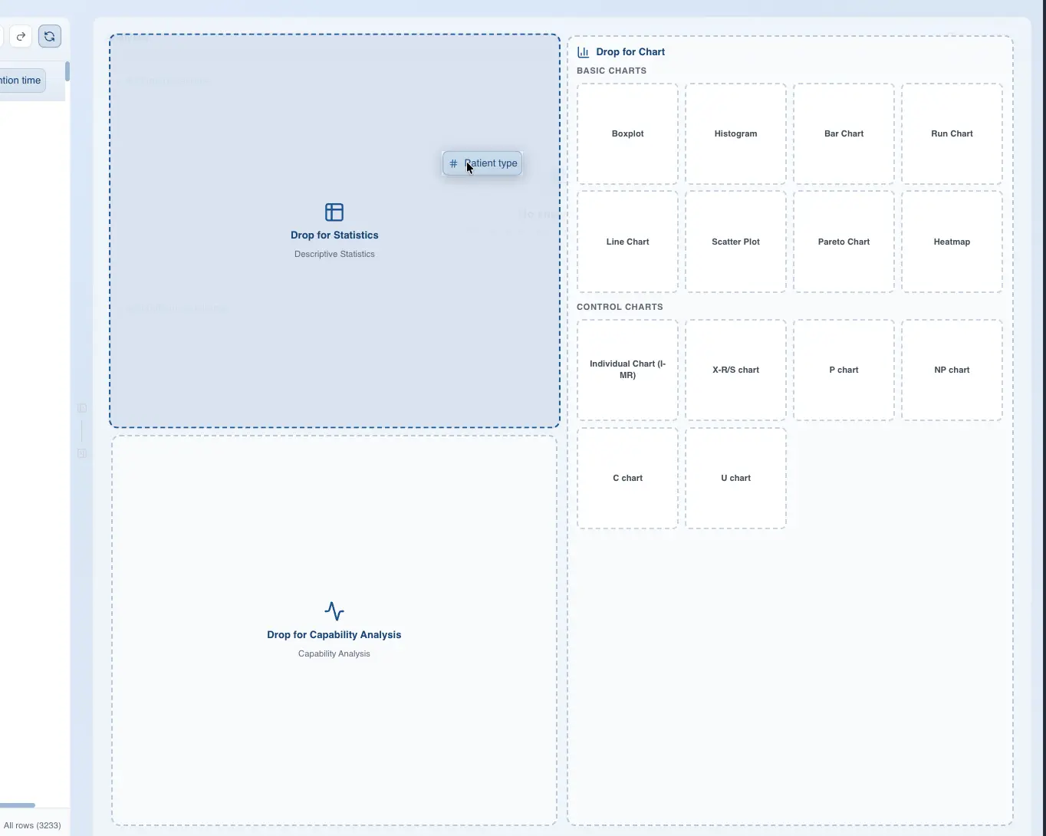The width and height of the screenshot is (1046, 836).
Task: Click the table icon in Drop for Statistics zone
Action: coord(334,212)
